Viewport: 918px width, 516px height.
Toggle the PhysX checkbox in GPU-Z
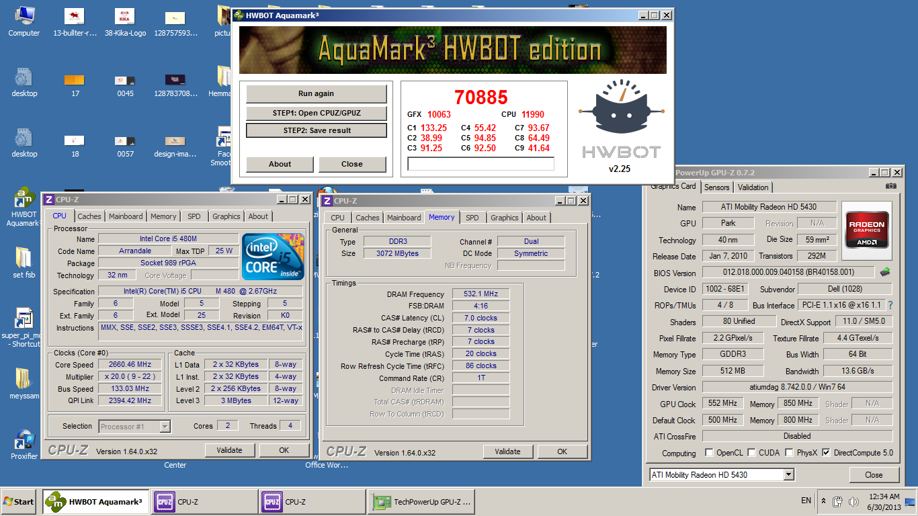pos(788,453)
